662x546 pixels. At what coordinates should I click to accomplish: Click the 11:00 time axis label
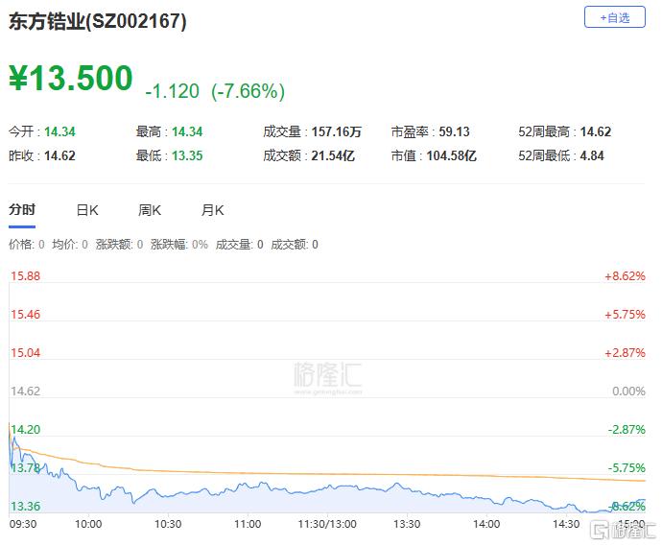click(x=248, y=525)
